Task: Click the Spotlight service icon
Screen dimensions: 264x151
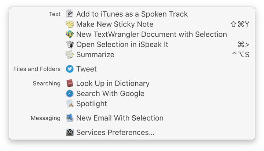Action: [70, 104]
